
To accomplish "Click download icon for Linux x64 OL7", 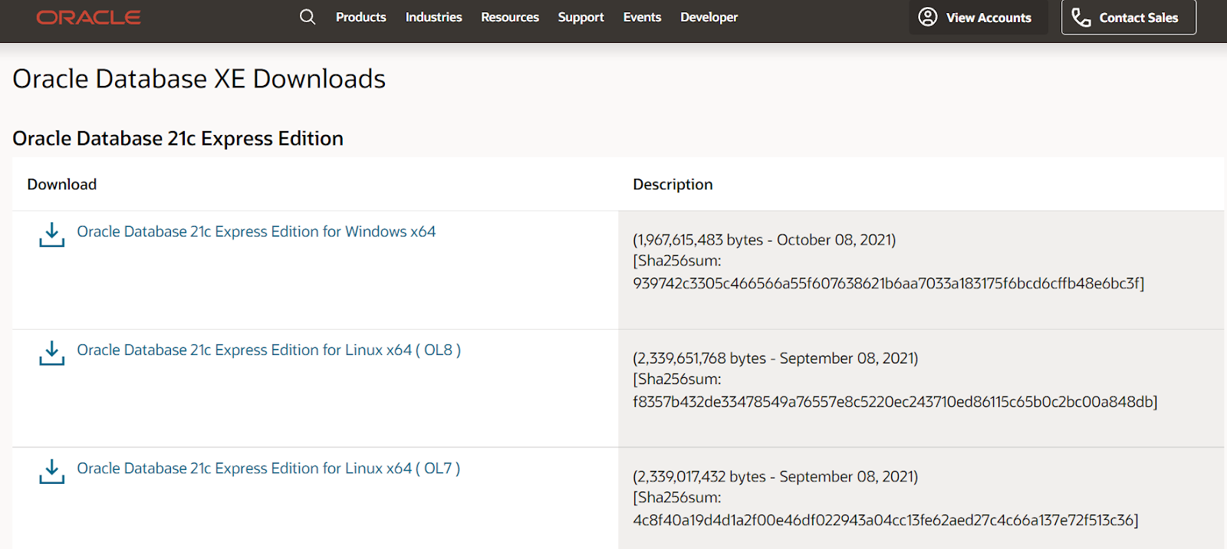I will (52, 471).
